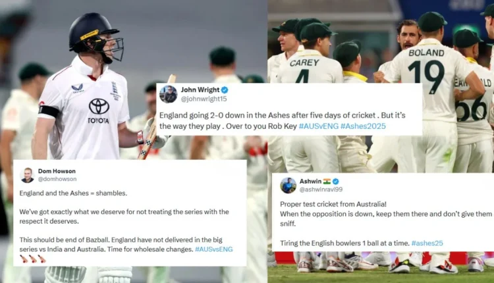Image resolution: width=494 pixels, height=283 pixels.
Task: Open Dom Howson's profile picture
Action: [28, 175]
